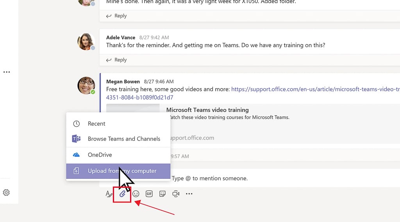Click the upload file icon in menu
The height and width of the screenshot is (222, 400).
pyautogui.click(x=76, y=171)
